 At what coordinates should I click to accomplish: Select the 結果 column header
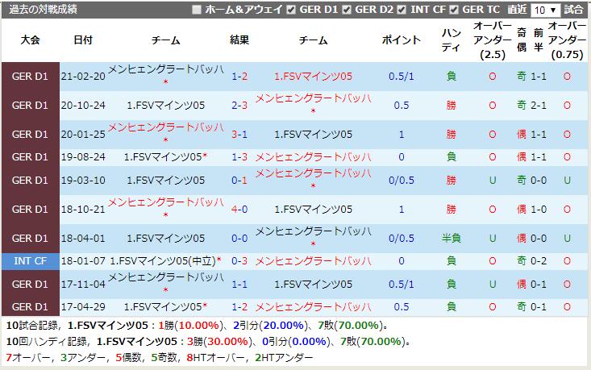[239, 40]
